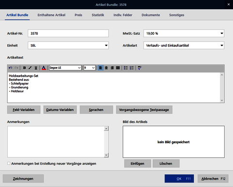
Task: Run the spell check icon
Action: (140, 68)
